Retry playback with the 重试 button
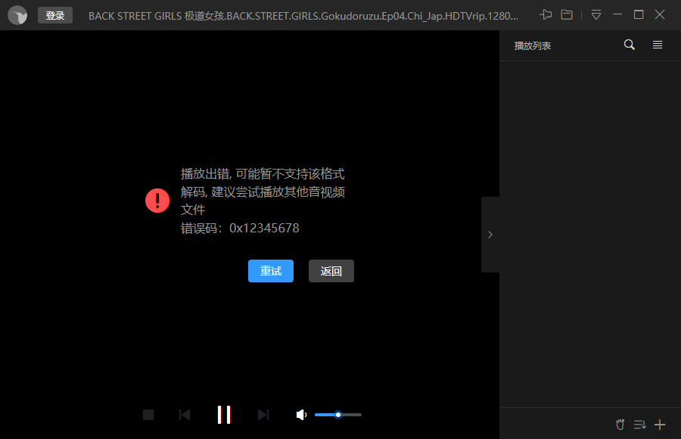The image size is (681, 439). tap(270, 271)
